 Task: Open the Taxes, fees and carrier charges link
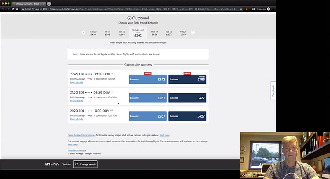coord(81,135)
